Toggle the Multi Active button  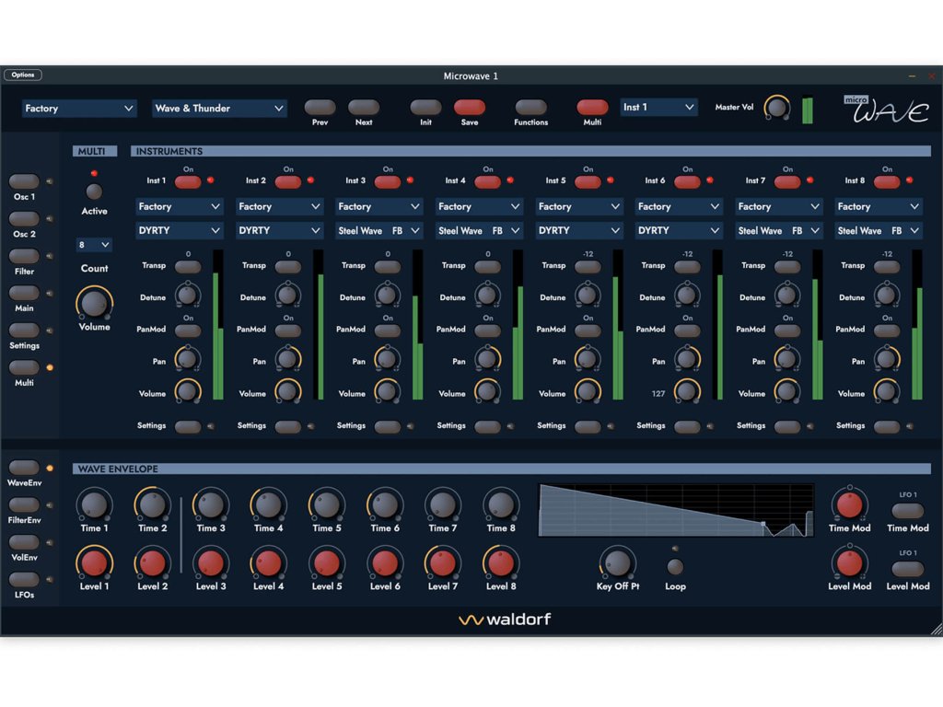click(x=94, y=191)
